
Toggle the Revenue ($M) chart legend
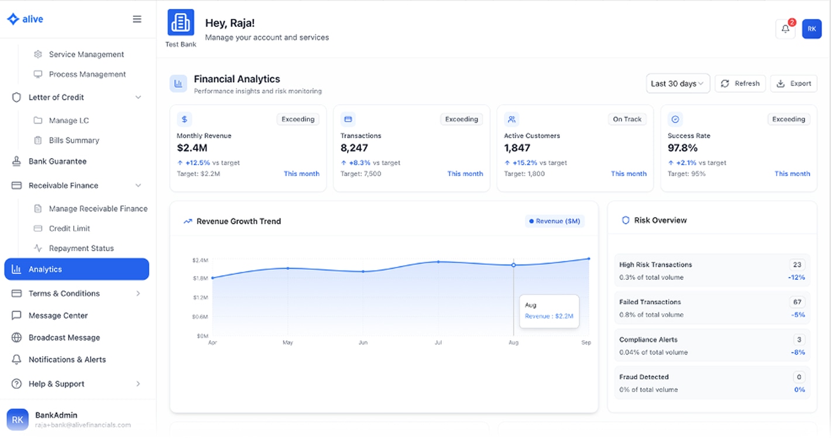[x=554, y=221]
